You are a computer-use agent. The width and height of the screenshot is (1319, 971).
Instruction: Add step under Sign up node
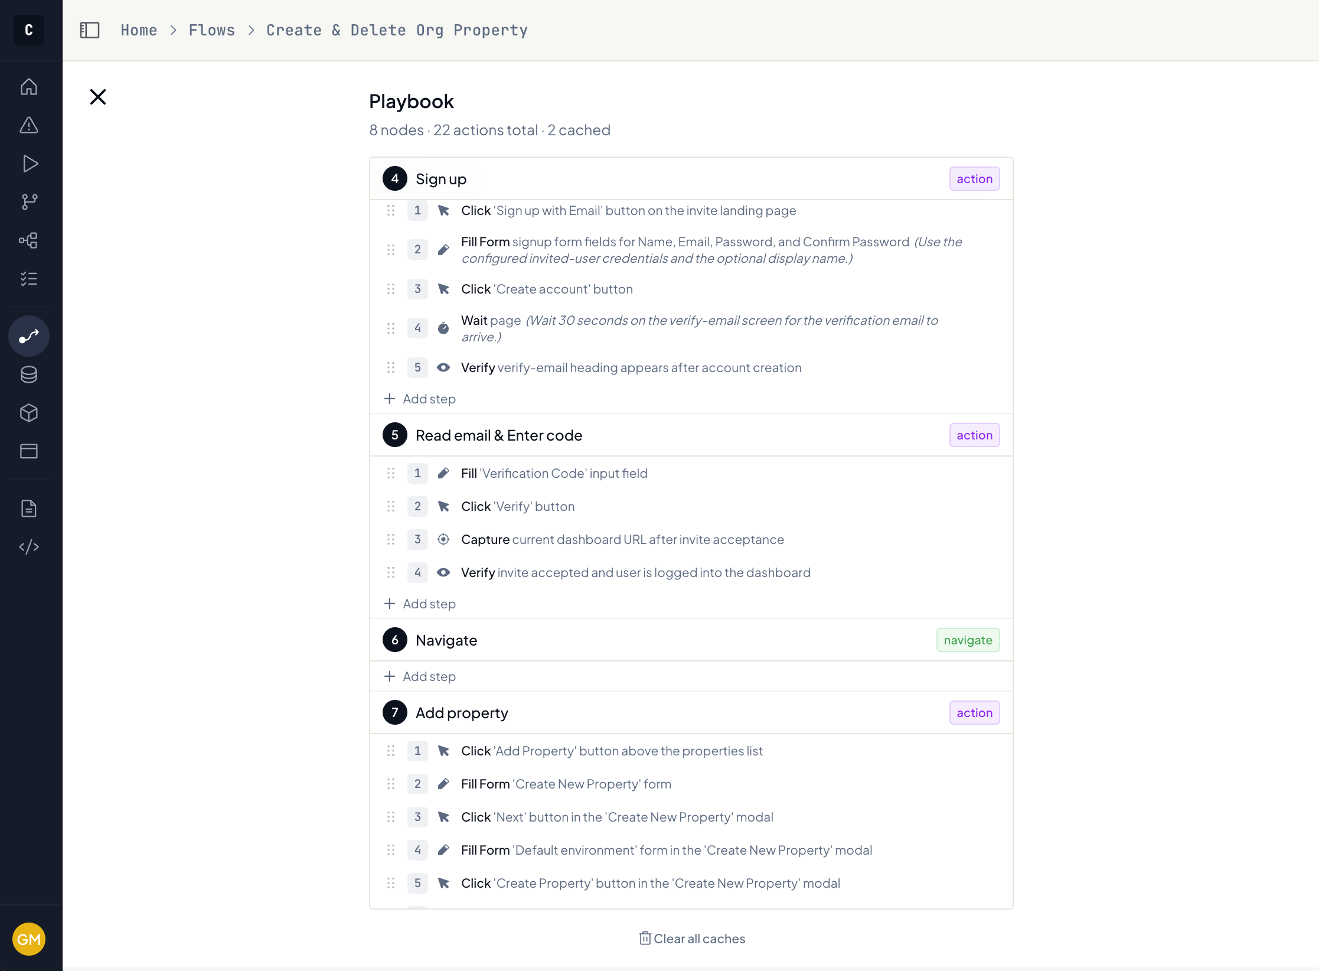coord(420,399)
